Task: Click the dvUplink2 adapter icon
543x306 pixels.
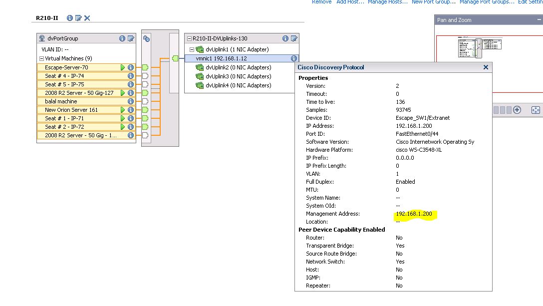Action: [200, 67]
